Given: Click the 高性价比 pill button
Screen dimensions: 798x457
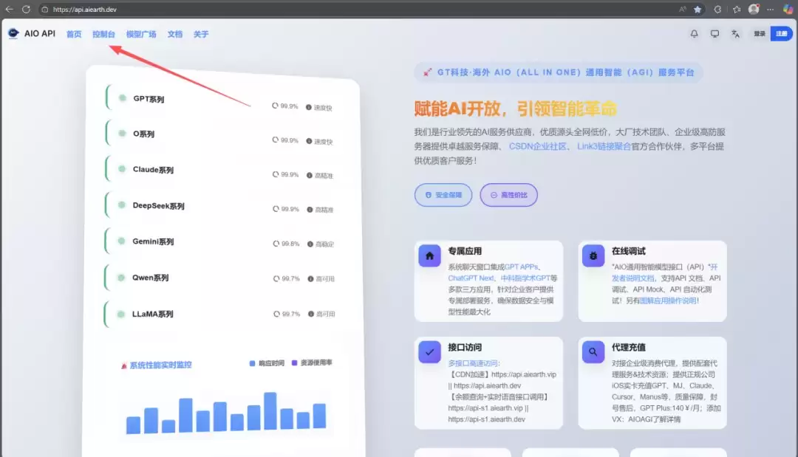Looking at the screenshot, I should click(x=508, y=195).
